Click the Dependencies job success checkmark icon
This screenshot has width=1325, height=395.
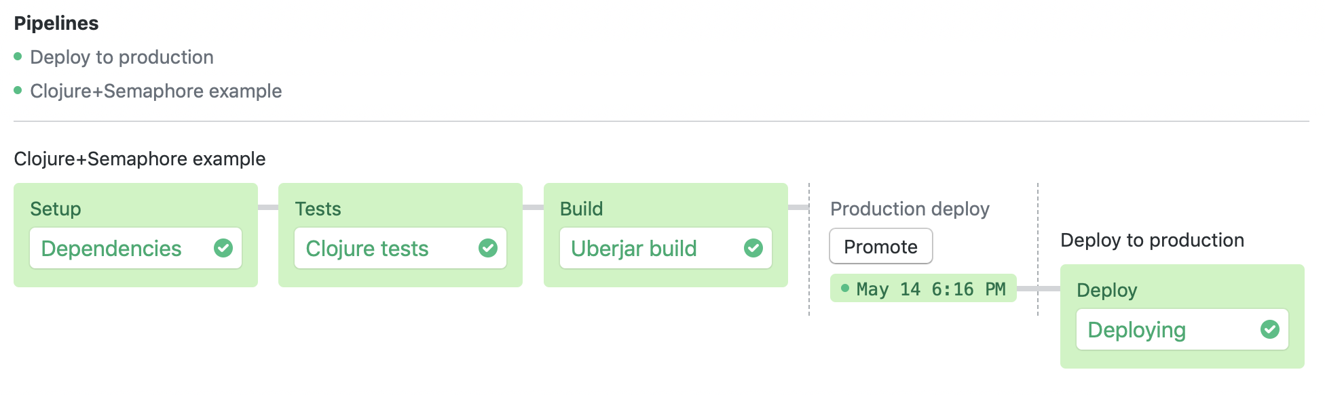click(223, 248)
